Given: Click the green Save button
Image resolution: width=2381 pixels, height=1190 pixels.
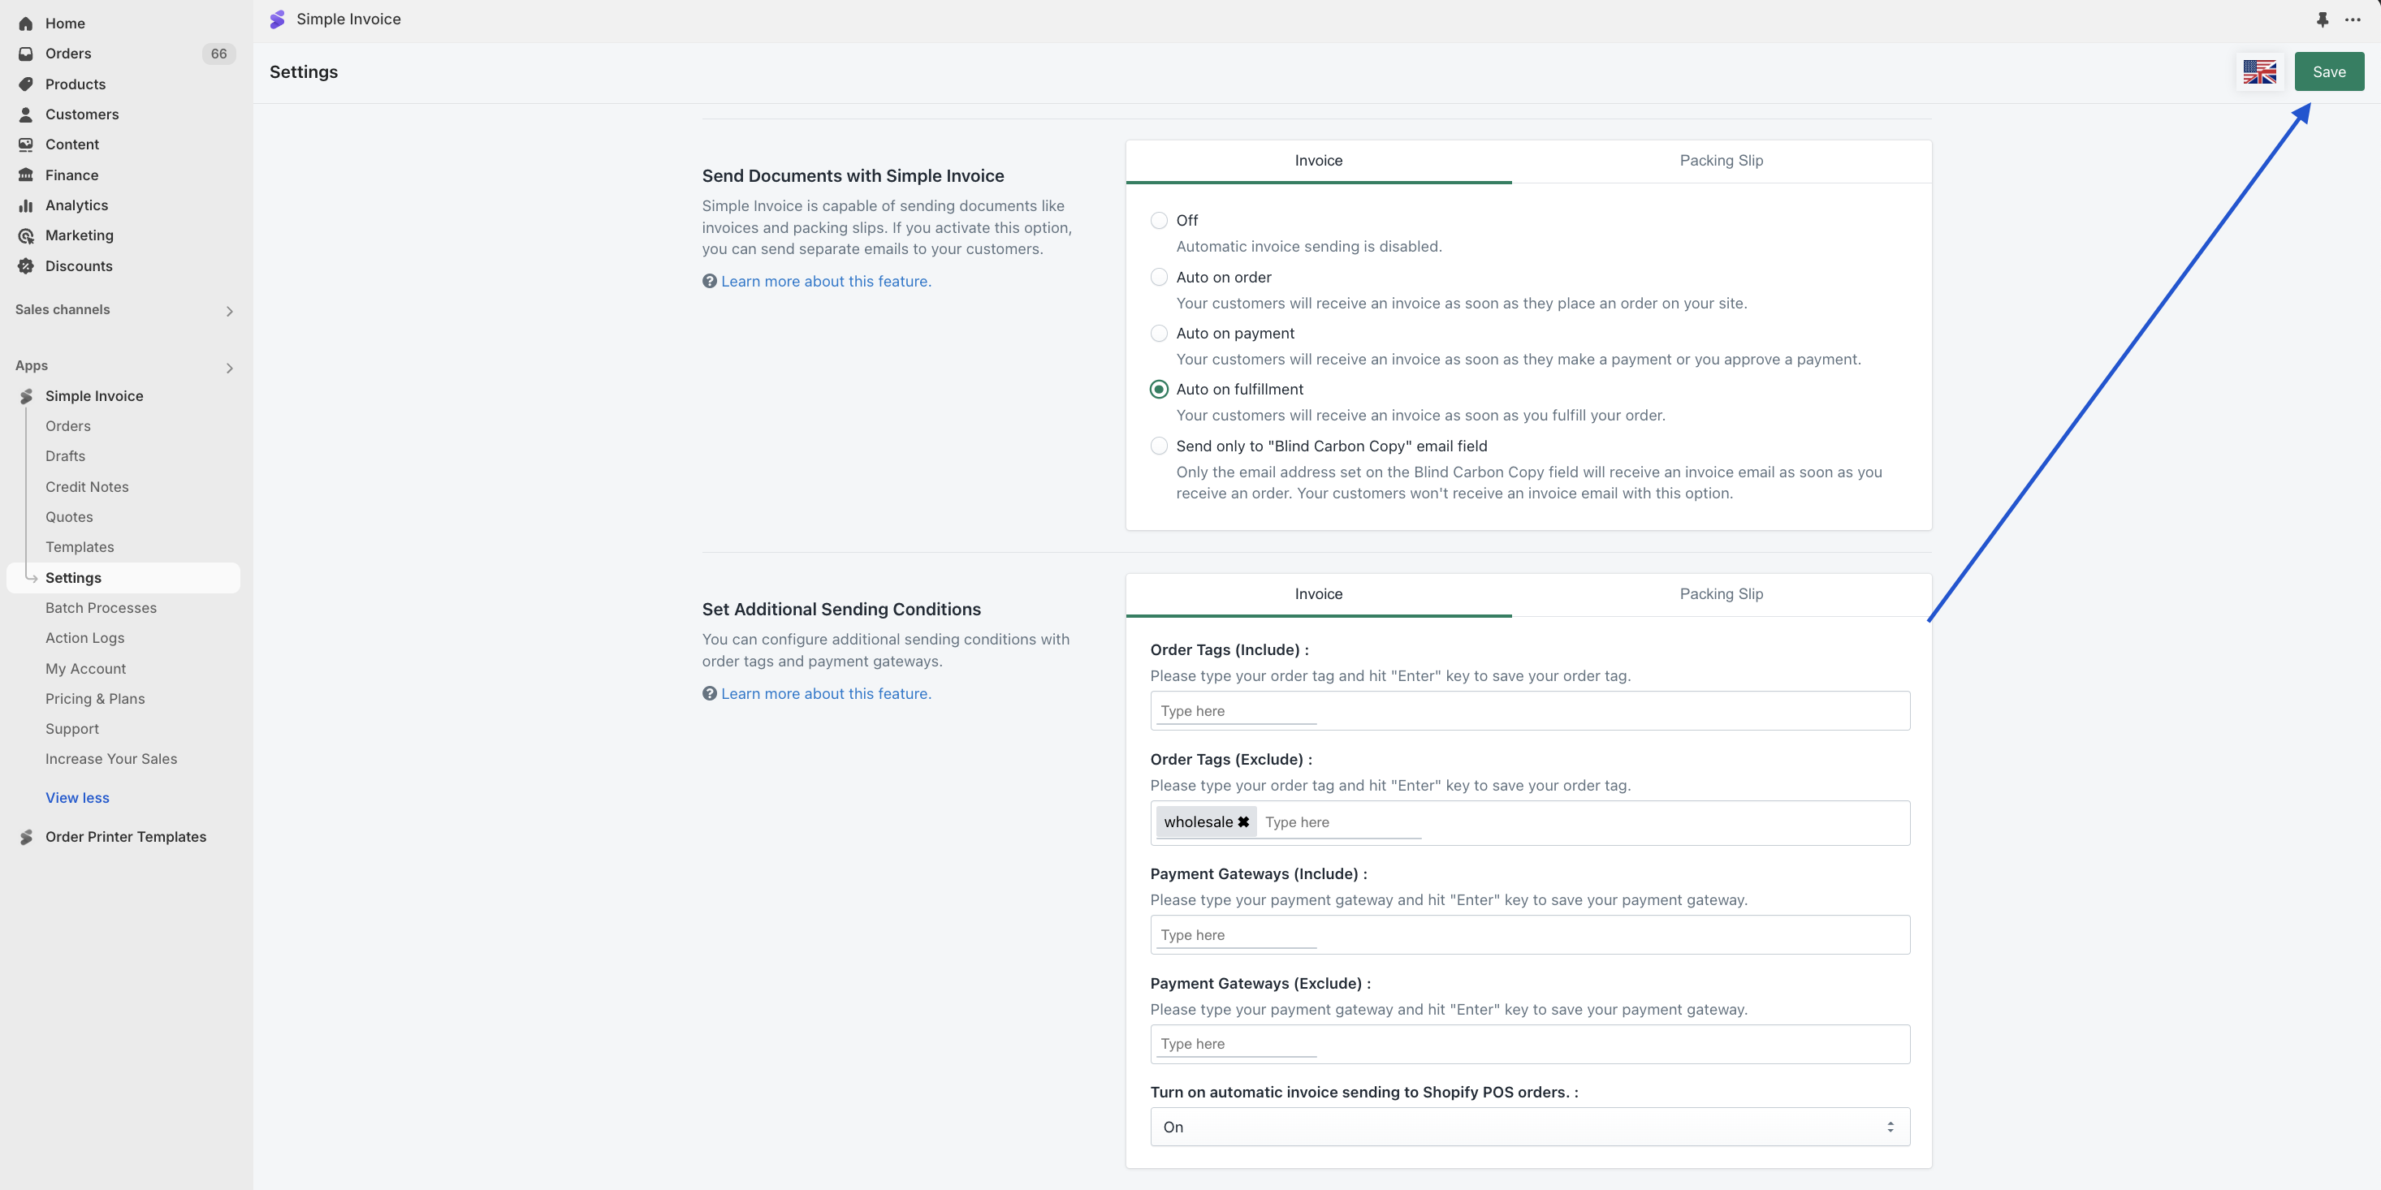Looking at the screenshot, I should [x=2328, y=72].
